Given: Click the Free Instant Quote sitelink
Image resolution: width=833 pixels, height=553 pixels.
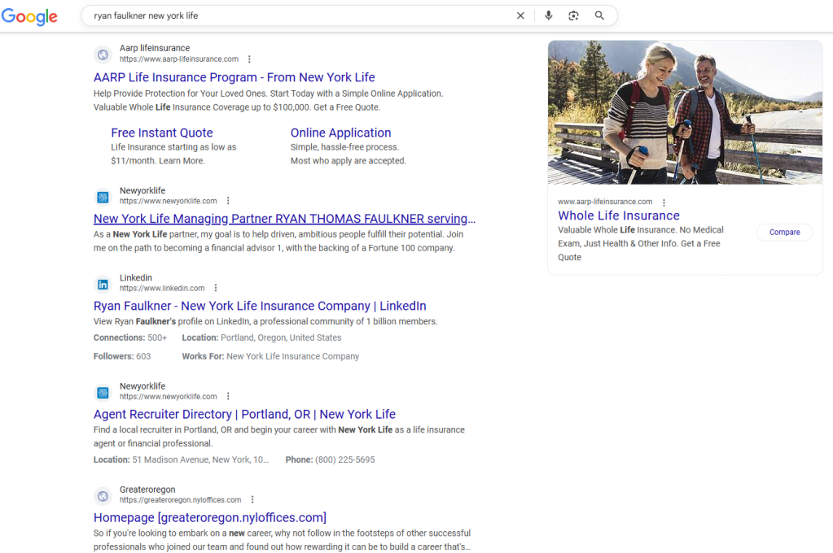Looking at the screenshot, I should (161, 133).
